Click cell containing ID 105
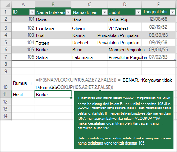Image resolution: width=177 pixels, height=152 pixels. tap(23, 50)
